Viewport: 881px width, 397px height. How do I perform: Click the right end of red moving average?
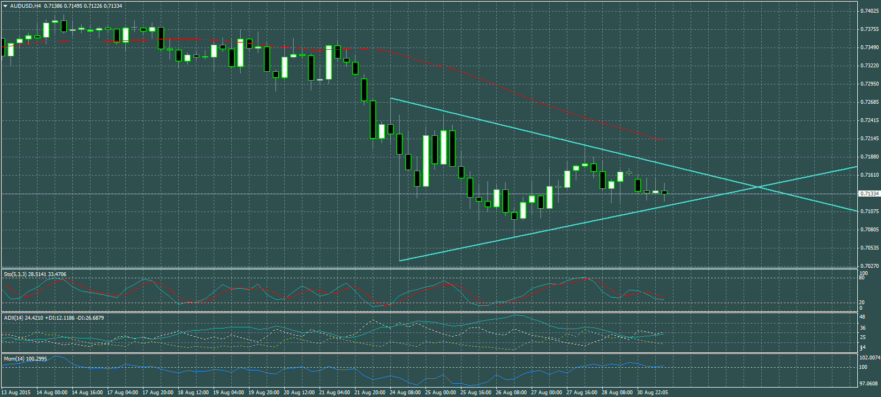pyautogui.click(x=664, y=140)
